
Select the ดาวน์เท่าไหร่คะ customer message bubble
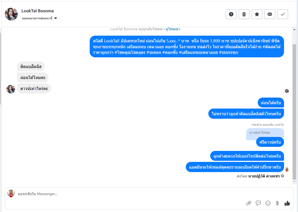coord(34,89)
